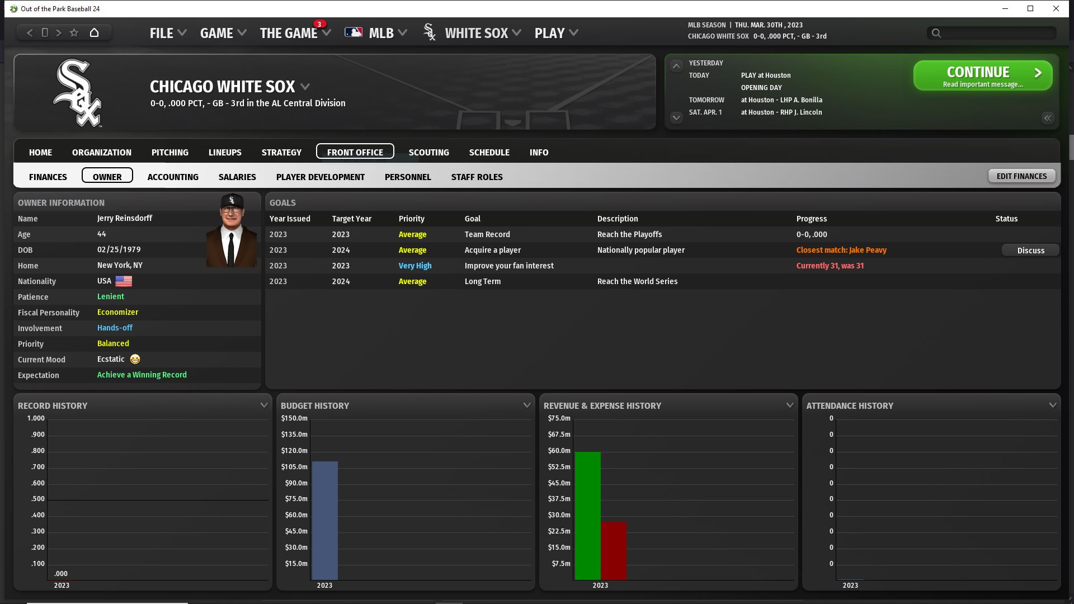
Task: Open the Attendance History dropdown
Action: [x=1053, y=405]
